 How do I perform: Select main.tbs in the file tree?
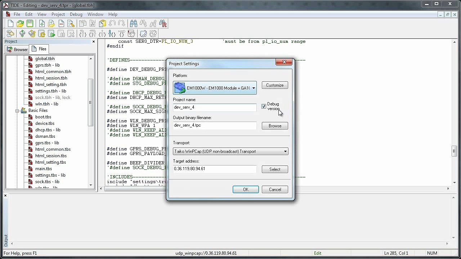point(44,169)
